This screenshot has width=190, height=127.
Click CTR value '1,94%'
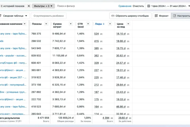pos(80,41)
